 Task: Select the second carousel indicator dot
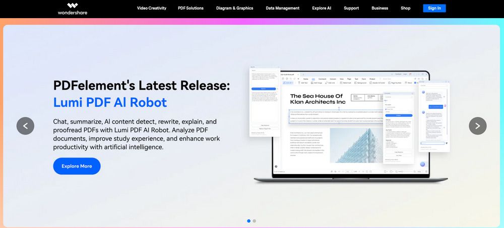pos(254,221)
